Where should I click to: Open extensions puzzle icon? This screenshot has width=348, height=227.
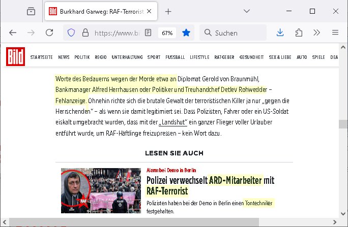pyautogui.click(x=299, y=33)
